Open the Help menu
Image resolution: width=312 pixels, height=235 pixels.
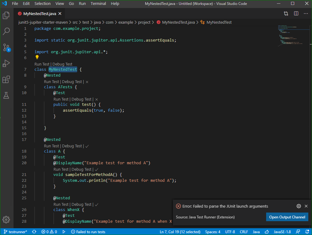point(115,4)
